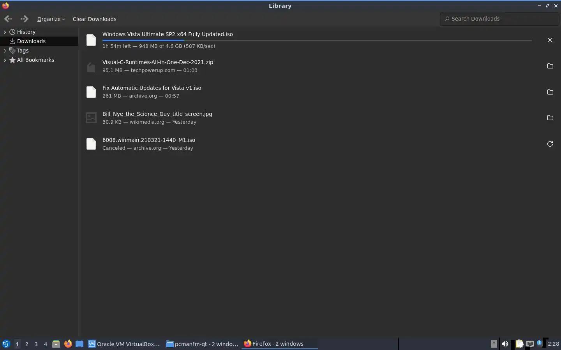Open the Organize dropdown menu
Screen dimensions: 561x350
pos(51,19)
